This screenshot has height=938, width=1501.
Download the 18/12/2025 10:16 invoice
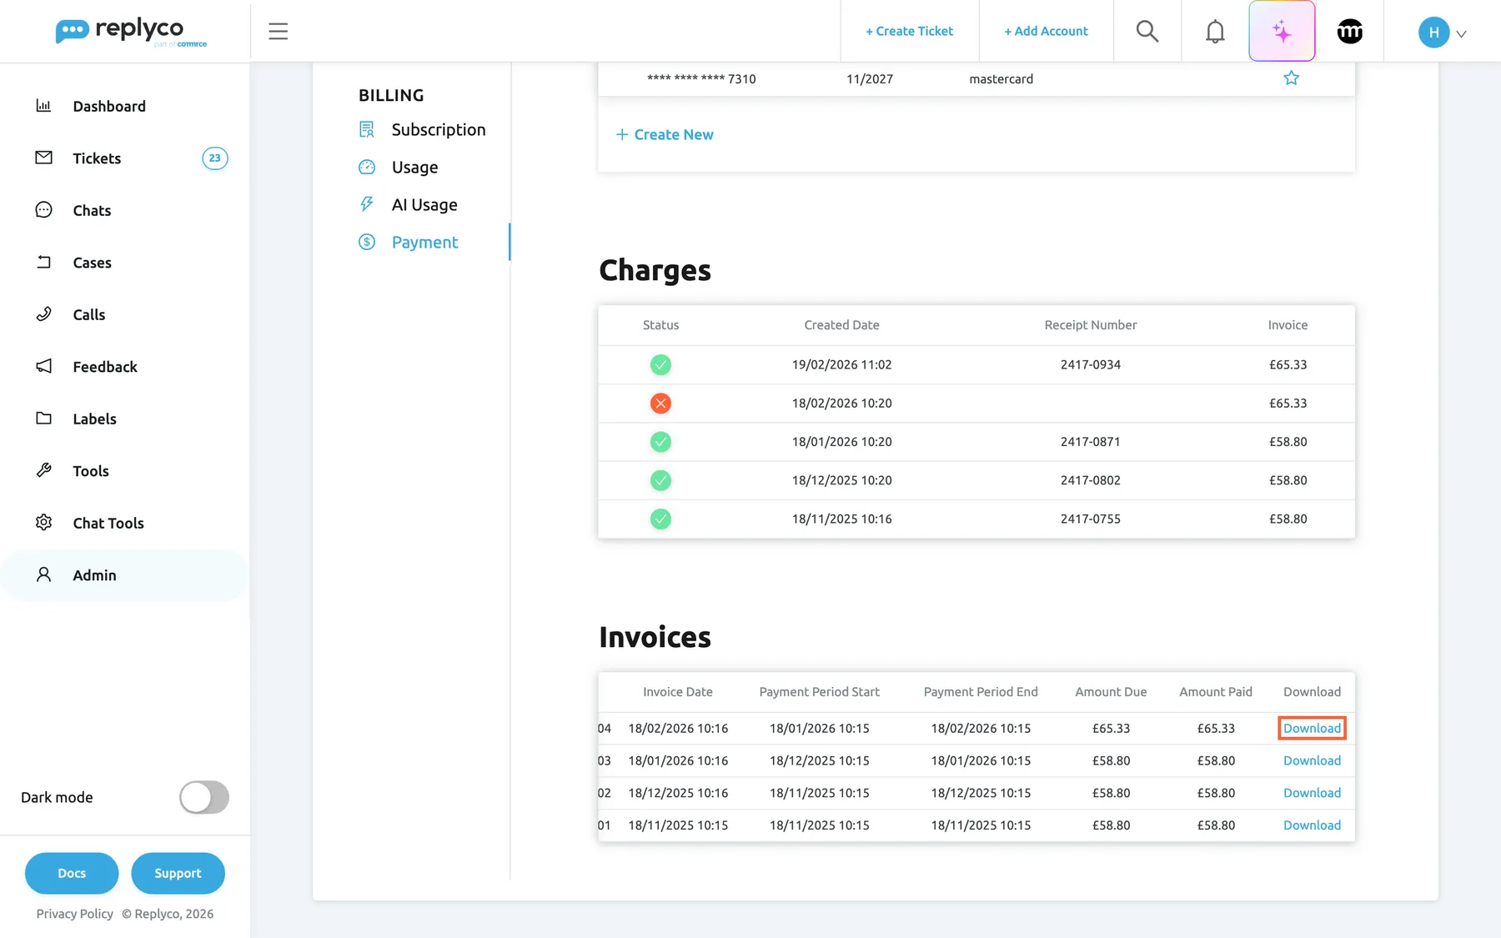[1312, 793]
